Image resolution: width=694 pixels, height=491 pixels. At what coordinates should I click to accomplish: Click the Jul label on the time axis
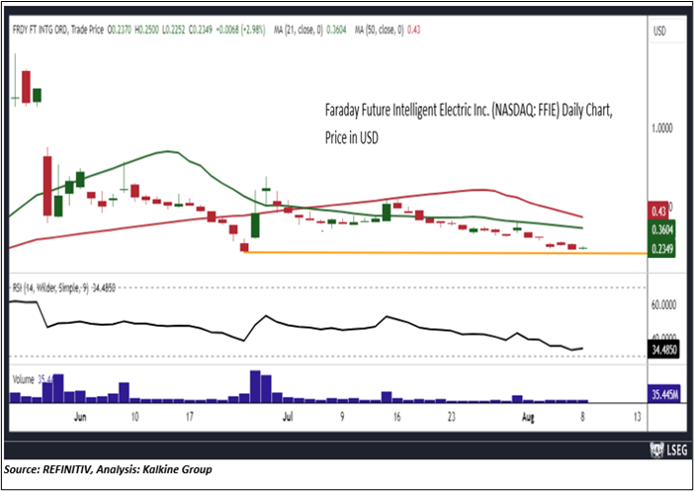point(289,417)
